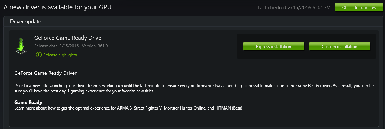This screenshot has height=129, width=385.
Task: Click the 'A new driver is available' headline
Action: [x=57, y=7]
